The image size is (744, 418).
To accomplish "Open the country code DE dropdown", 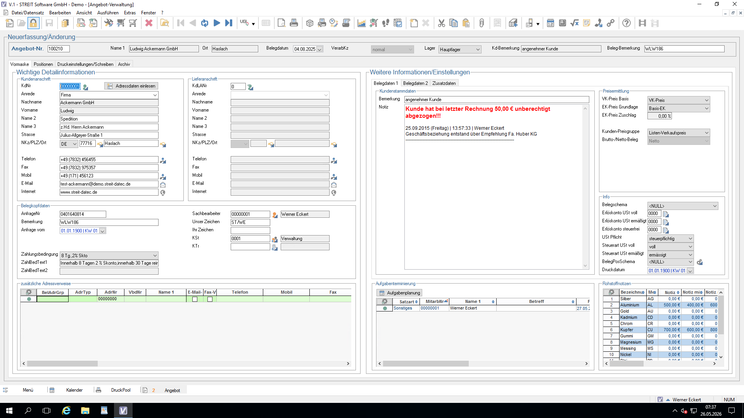I will [x=74, y=144].
